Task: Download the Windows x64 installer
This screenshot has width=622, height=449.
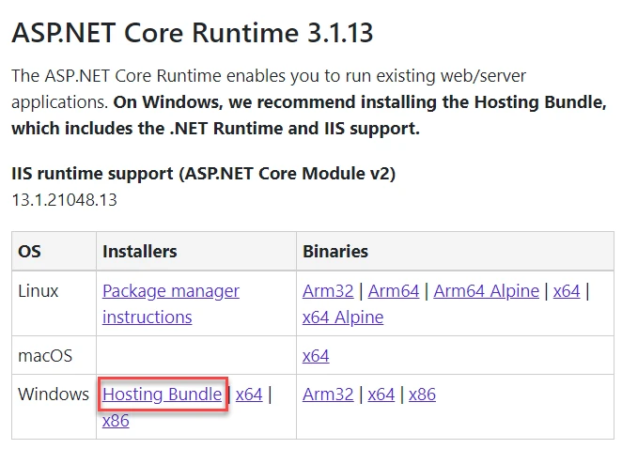Action: click(249, 395)
